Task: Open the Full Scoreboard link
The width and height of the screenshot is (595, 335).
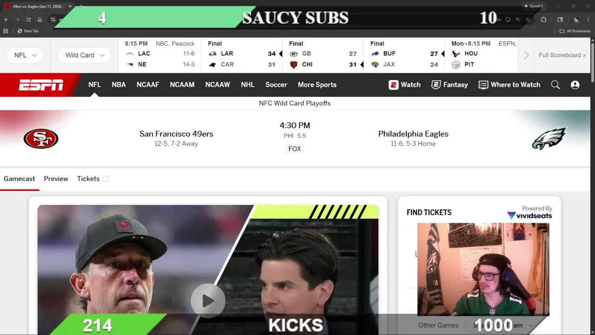Action: tap(562, 55)
